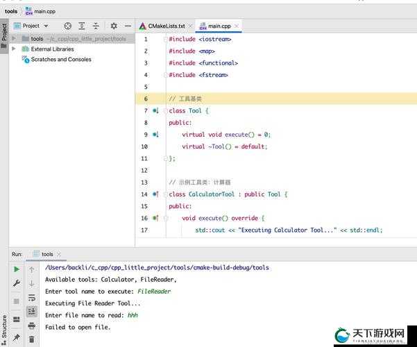Screen dimensions: 417x347
Task: Expand the tools project folder
Action: tap(14, 38)
